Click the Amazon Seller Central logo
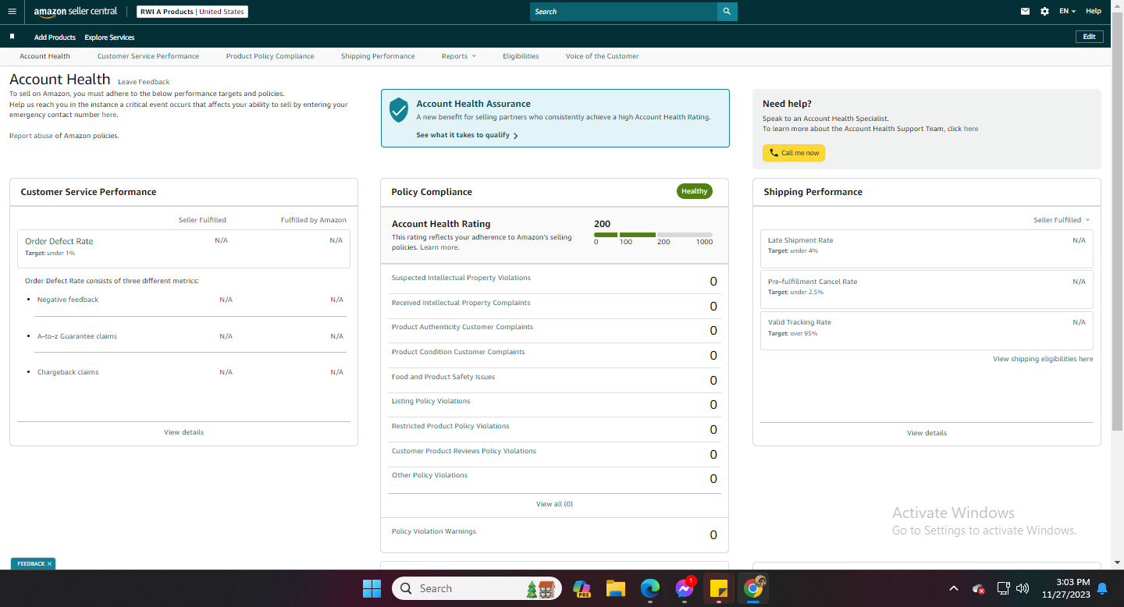1124x607 pixels. coord(76,12)
